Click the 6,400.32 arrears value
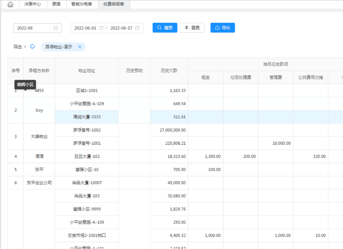 click(178, 235)
